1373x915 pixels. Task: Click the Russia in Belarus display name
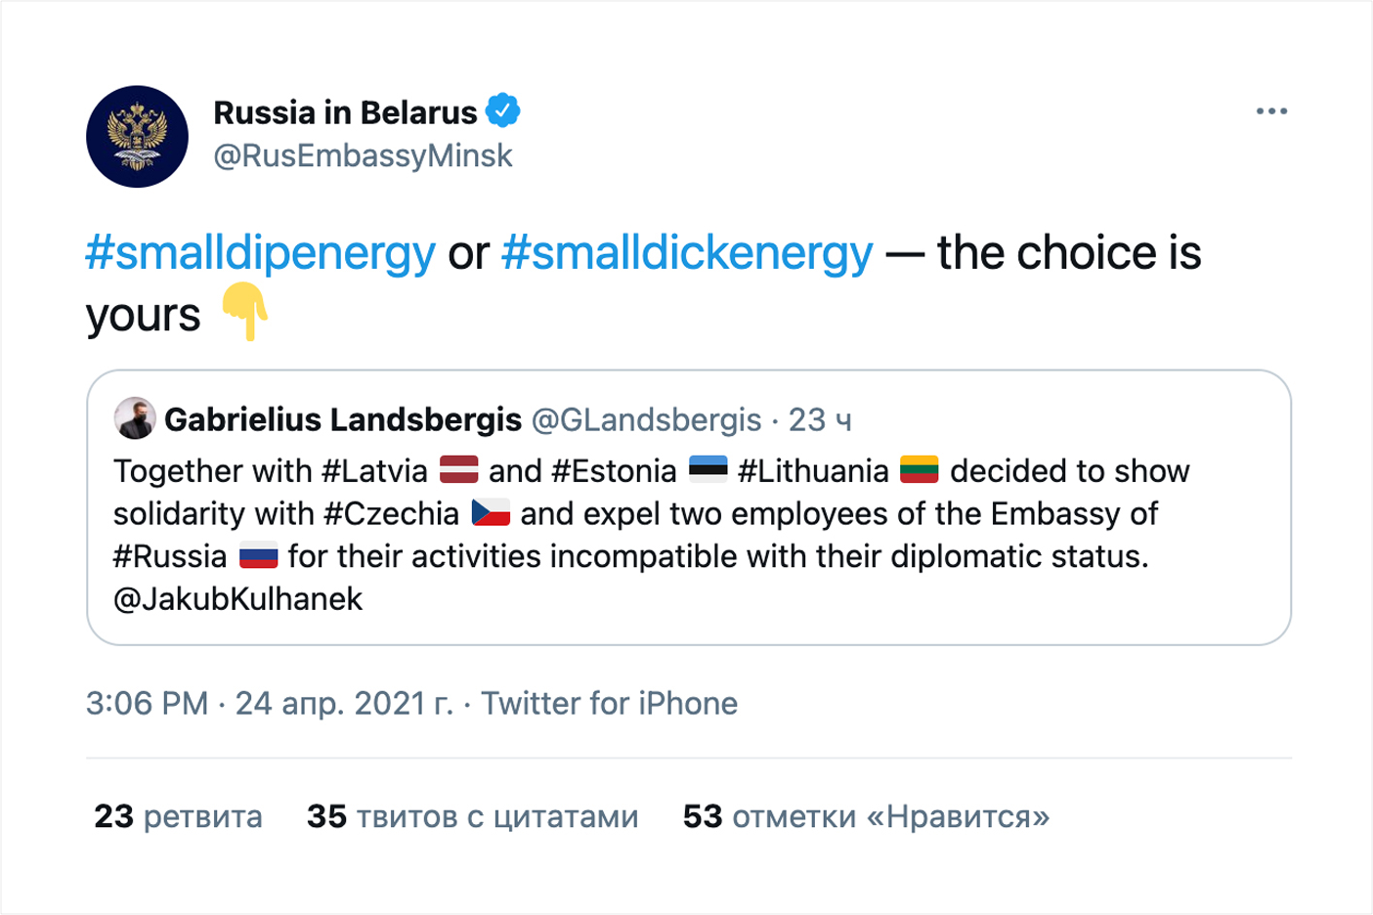345,112
